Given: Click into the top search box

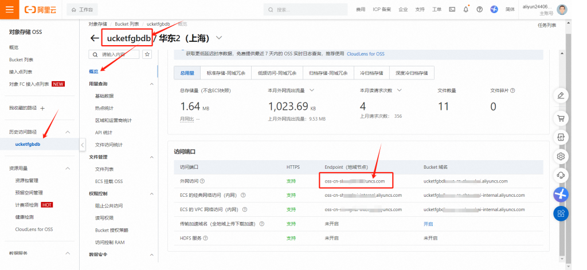Looking at the screenshot, I should (306, 10).
